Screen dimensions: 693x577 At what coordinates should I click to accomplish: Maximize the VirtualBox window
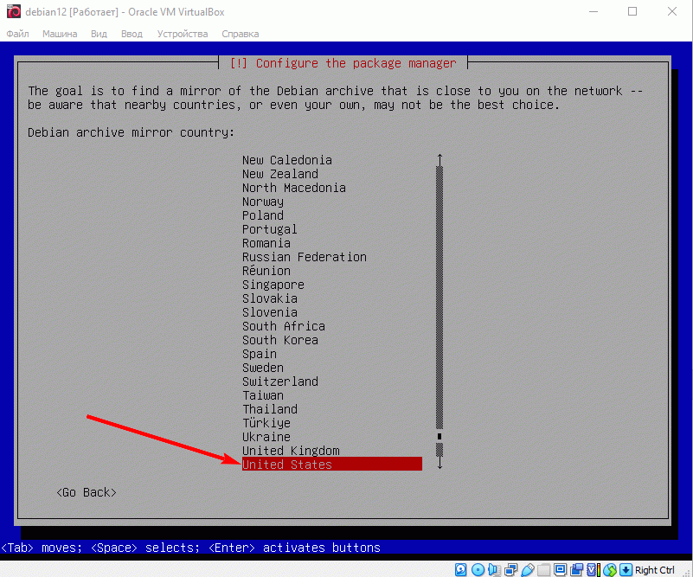coord(632,11)
